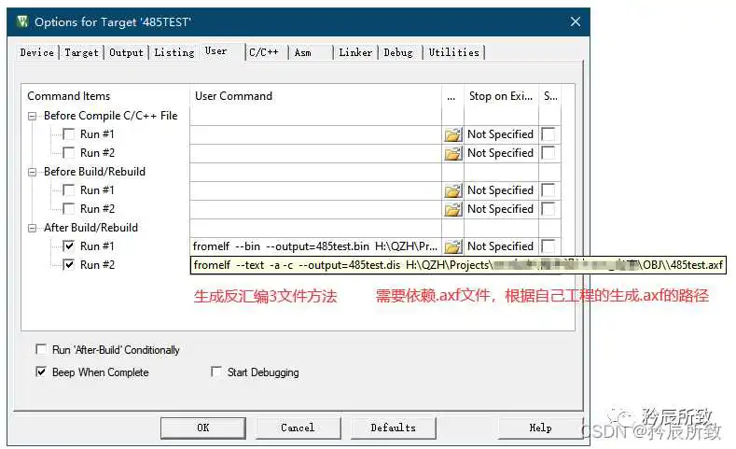736x449 pixels.
Task: Click browse folder icon for After Build Run #1
Action: [x=453, y=246]
